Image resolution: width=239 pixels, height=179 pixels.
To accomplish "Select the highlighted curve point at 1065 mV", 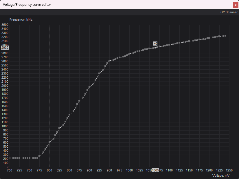I will [155, 48].
